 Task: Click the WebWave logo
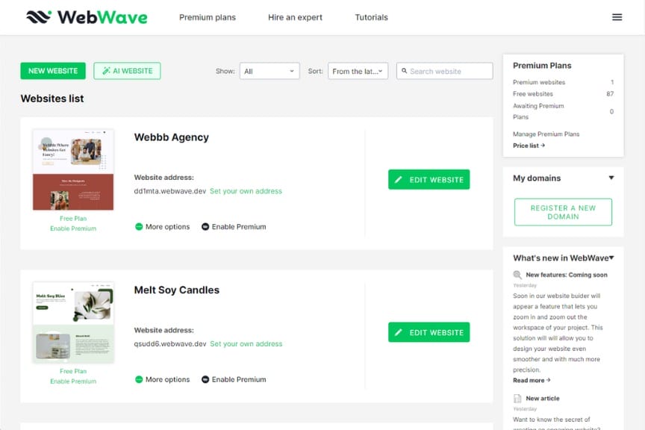tap(87, 17)
